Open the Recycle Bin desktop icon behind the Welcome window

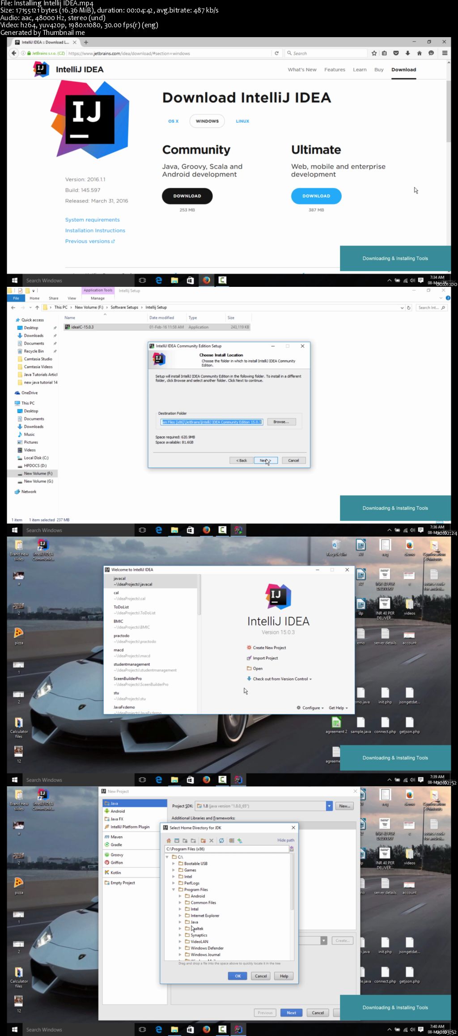(x=336, y=548)
